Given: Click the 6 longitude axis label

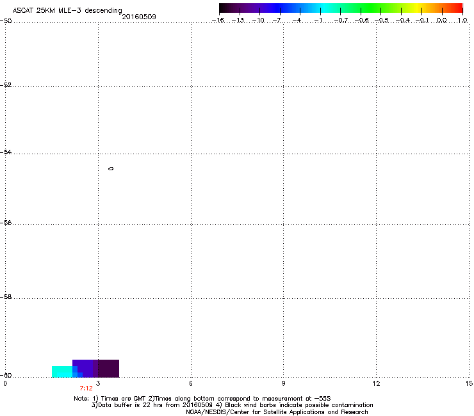Looking at the screenshot, I should coord(191,383).
